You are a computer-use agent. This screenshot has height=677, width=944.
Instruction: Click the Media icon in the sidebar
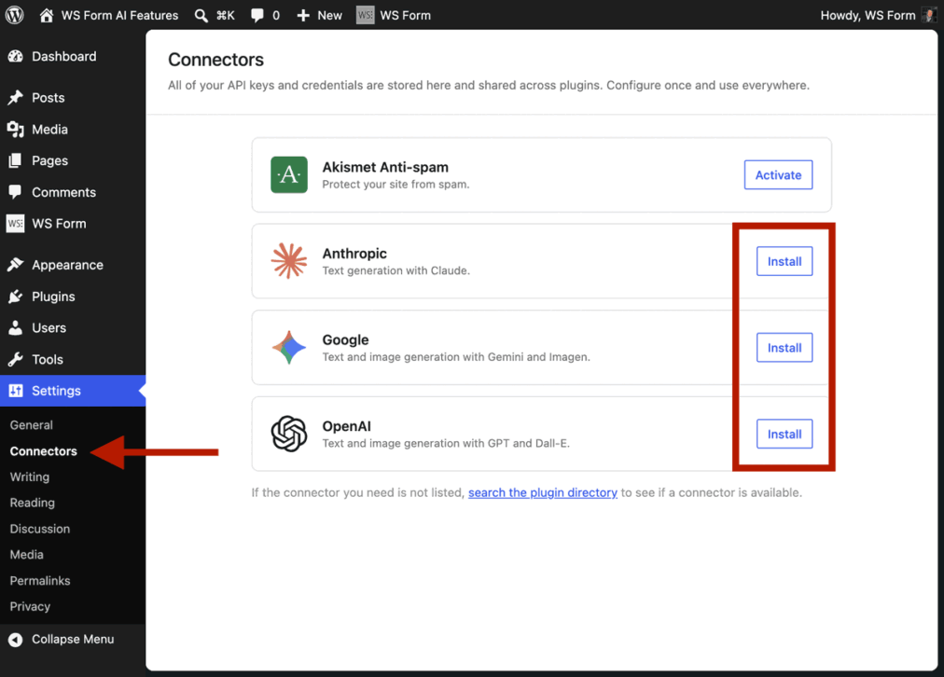click(16, 130)
